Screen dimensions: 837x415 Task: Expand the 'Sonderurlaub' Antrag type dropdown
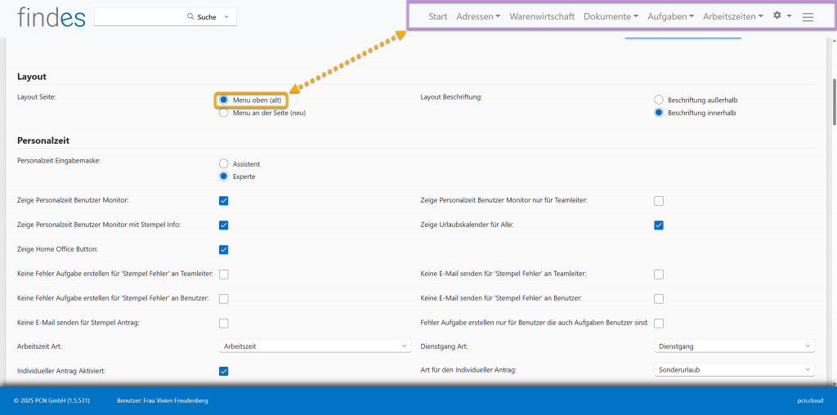[735, 369]
